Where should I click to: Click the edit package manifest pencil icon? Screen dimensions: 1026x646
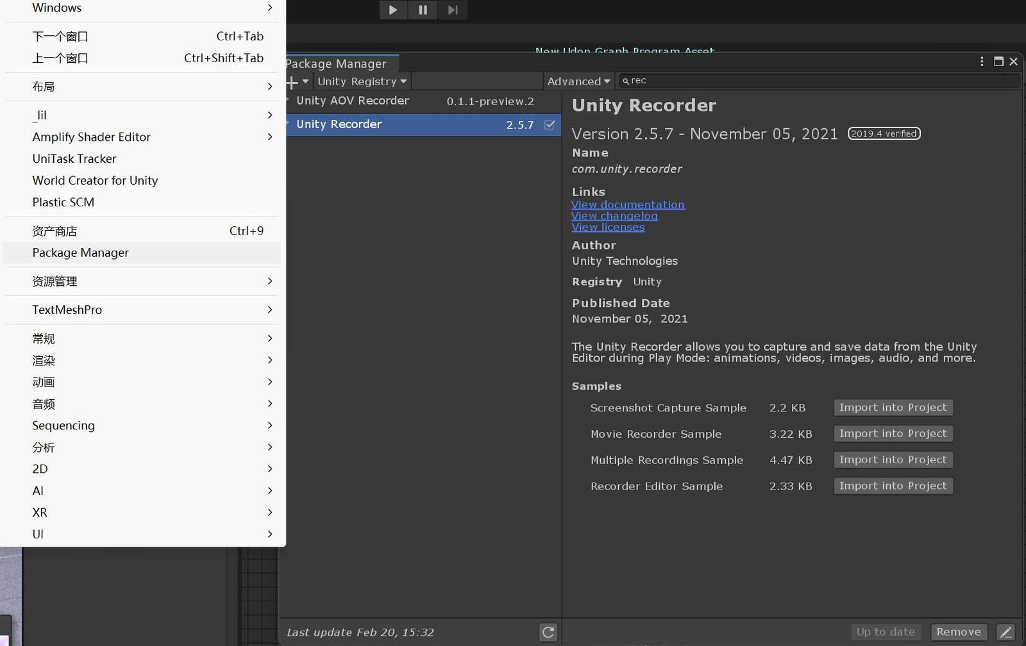pyautogui.click(x=1005, y=633)
